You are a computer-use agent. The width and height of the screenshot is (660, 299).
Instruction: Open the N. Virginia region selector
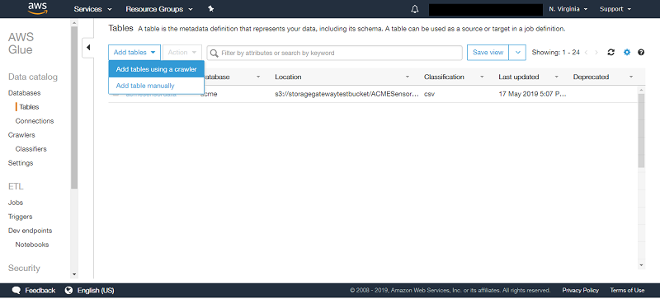point(568,9)
